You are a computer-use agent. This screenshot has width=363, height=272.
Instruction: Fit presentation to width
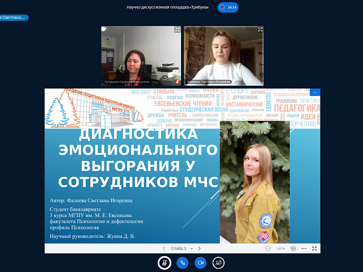pos(304,248)
